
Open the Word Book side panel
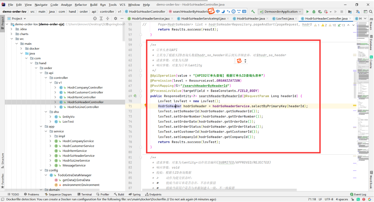click(x=371, y=181)
